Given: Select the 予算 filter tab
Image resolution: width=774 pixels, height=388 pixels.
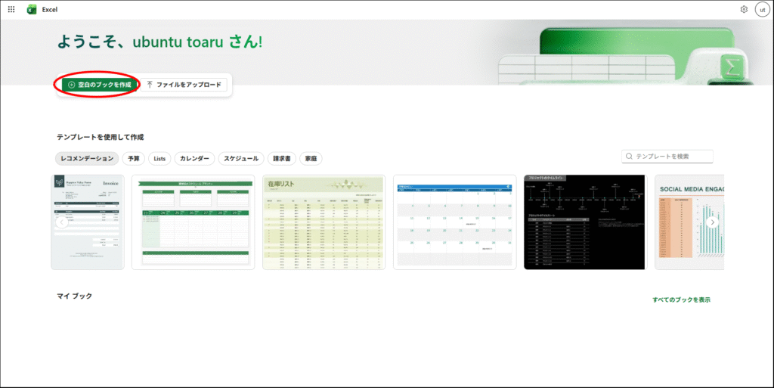Looking at the screenshot, I should tap(134, 159).
